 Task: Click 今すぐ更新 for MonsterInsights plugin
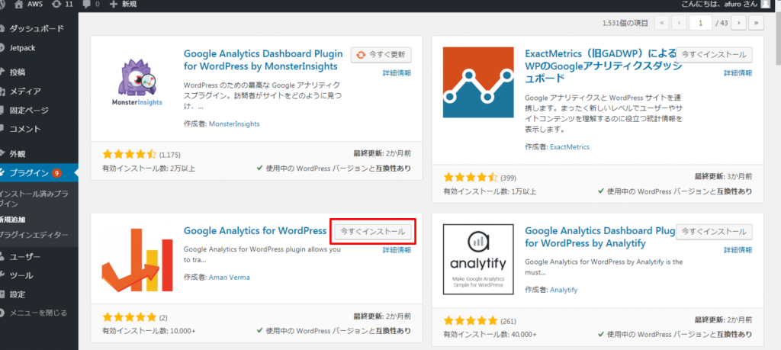(x=381, y=54)
